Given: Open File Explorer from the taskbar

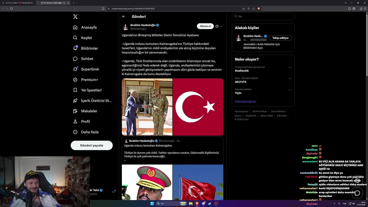Looking at the screenshot, I should [191, 204].
